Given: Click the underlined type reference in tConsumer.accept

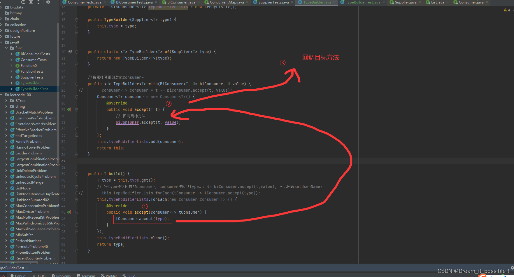Looking at the screenshot, I should click(160, 219).
